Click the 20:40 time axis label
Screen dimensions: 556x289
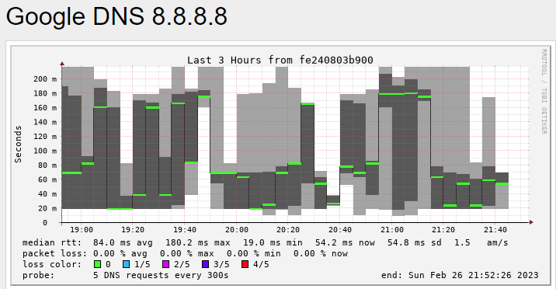coord(339,230)
